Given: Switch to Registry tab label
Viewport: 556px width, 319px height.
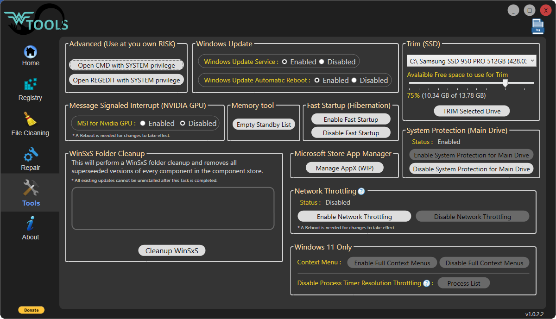Looking at the screenshot, I should tap(30, 98).
